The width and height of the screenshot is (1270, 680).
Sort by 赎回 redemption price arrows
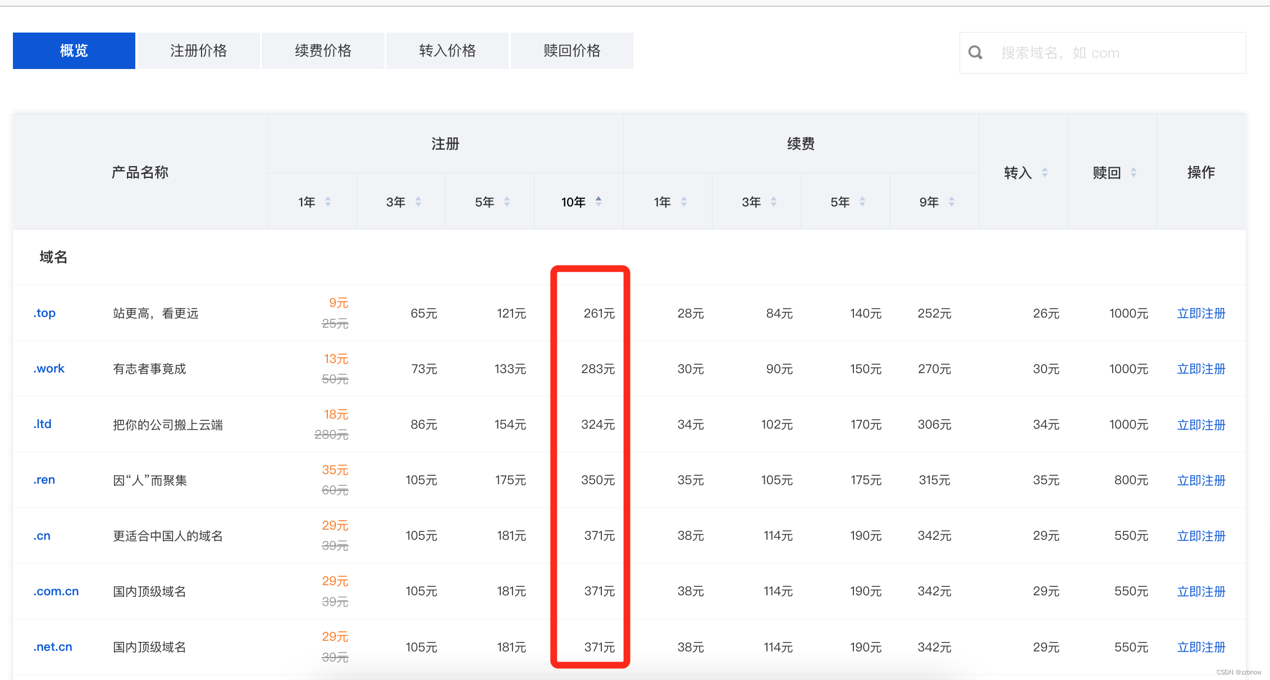pos(1134,172)
